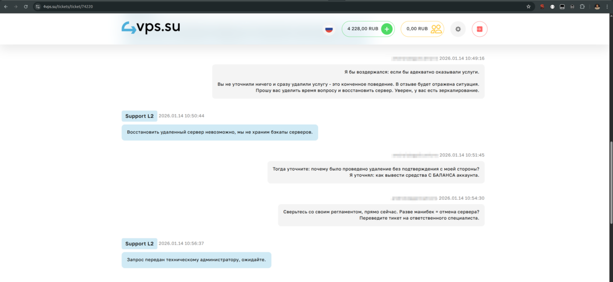Open the Chrome profile avatar
The image size is (613, 282).
pyautogui.click(x=597, y=7)
